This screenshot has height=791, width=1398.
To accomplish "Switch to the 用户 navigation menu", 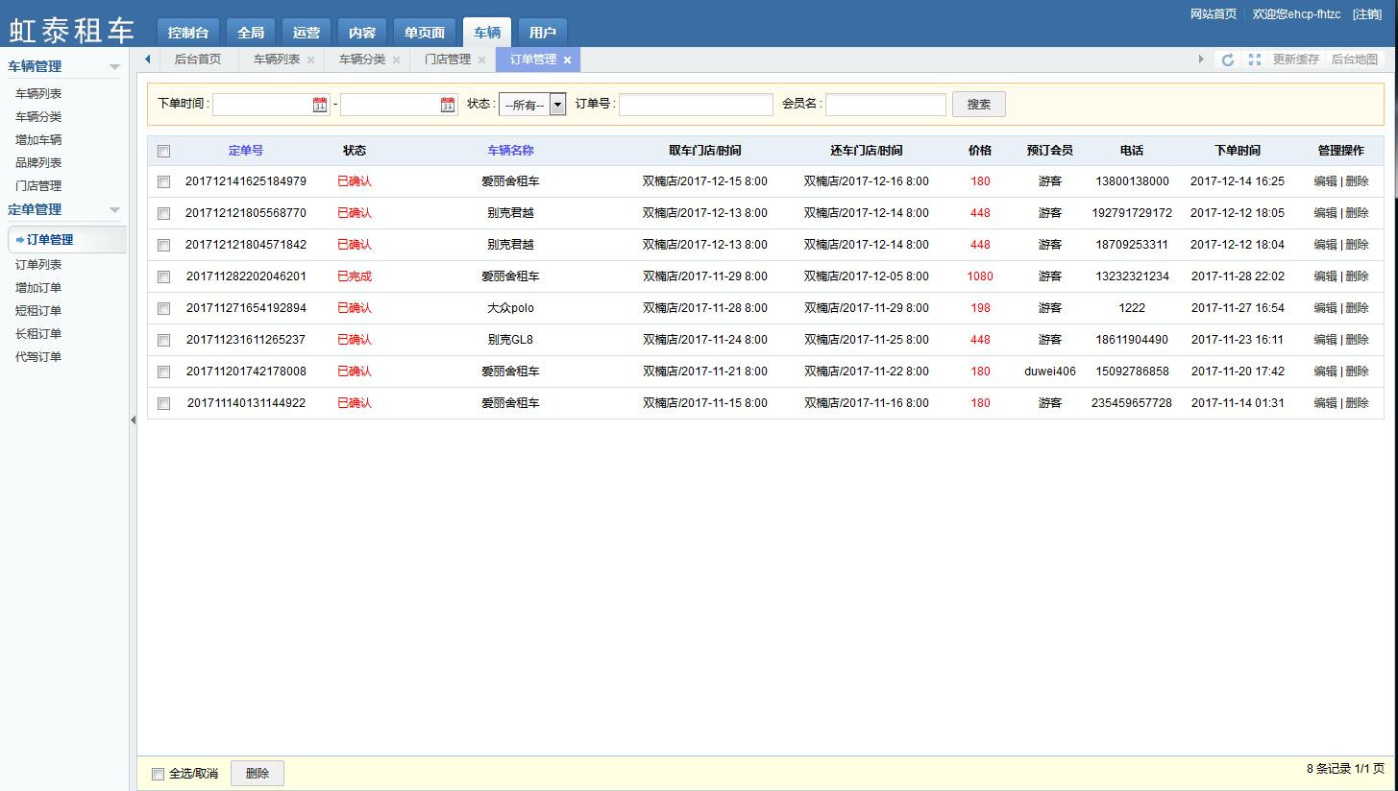I will [x=542, y=32].
